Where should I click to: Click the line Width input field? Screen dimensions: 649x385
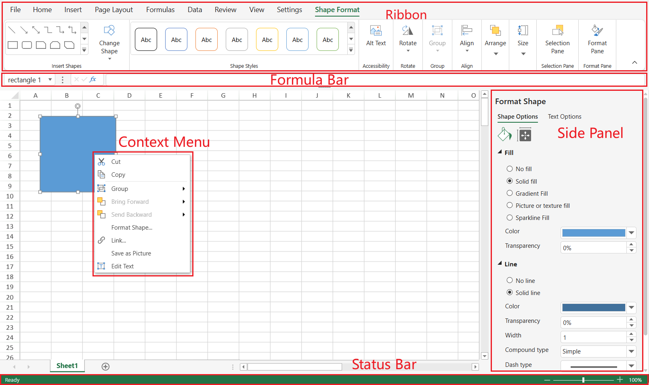(593, 337)
